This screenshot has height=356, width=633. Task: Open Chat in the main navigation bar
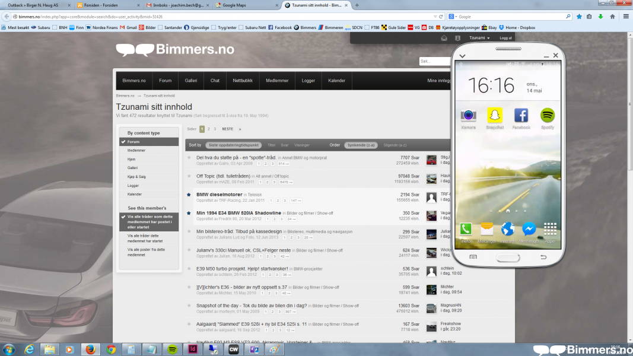[215, 81]
